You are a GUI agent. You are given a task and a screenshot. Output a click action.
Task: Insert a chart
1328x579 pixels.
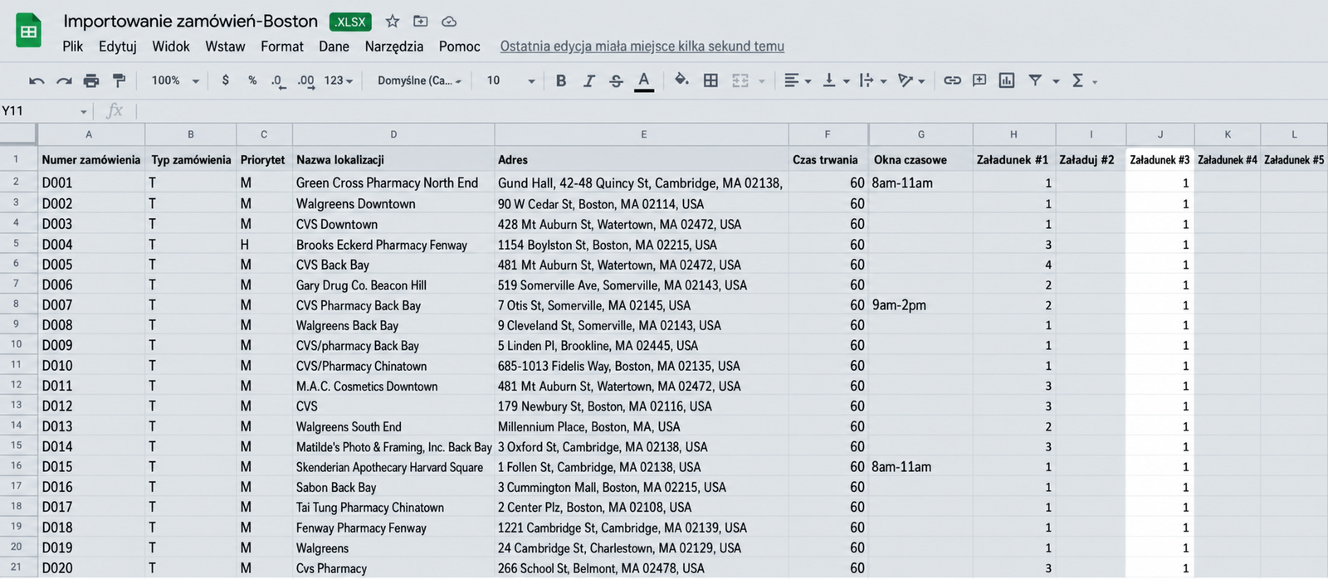pyautogui.click(x=1007, y=80)
